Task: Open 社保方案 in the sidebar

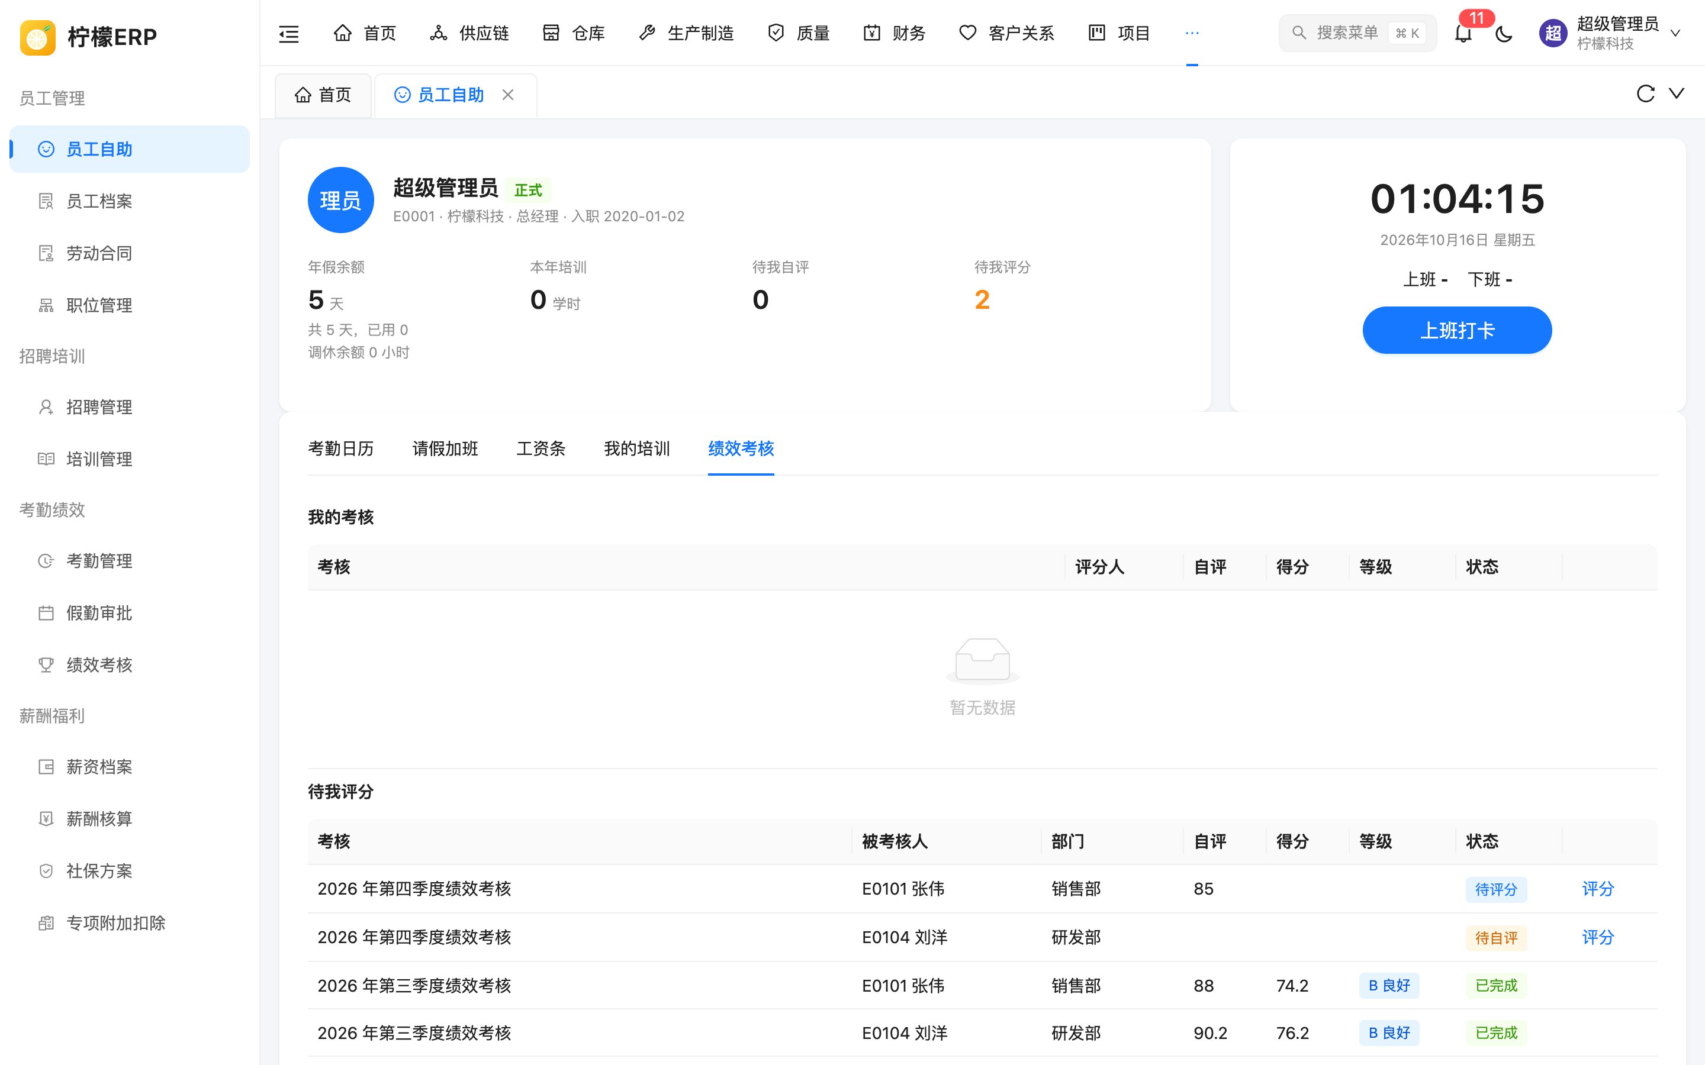Action: (x=130, y=872)
